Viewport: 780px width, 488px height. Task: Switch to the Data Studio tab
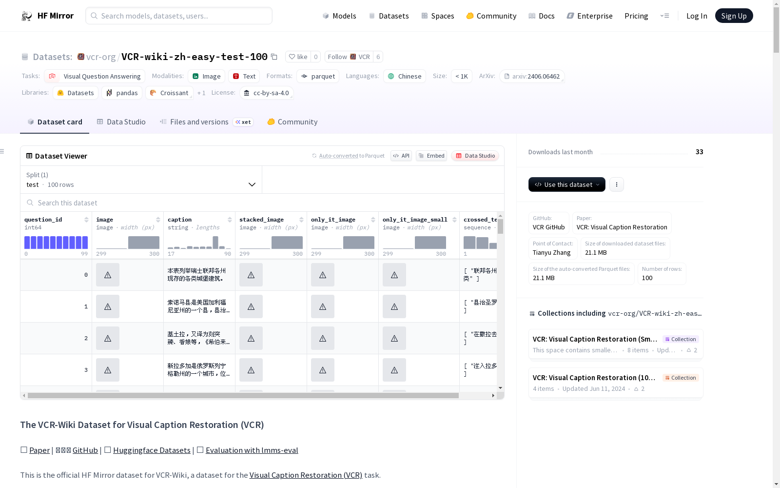(121, 122)
